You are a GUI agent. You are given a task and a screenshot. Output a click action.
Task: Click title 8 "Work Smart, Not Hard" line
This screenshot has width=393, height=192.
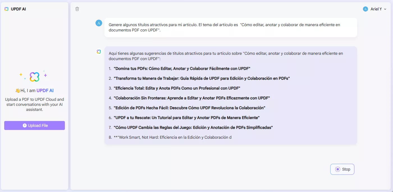[173, 137]
